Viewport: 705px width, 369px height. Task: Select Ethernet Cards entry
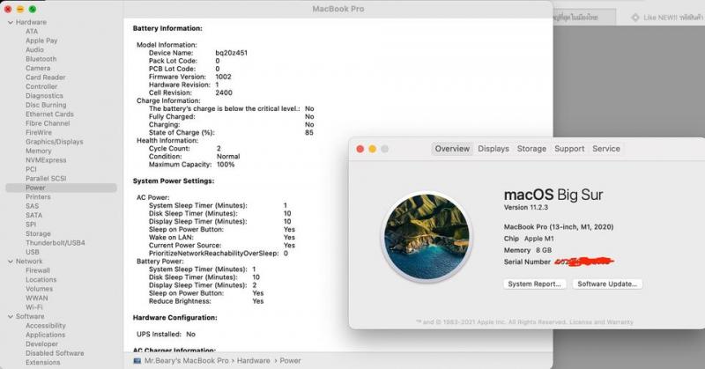tap(49, 114)
